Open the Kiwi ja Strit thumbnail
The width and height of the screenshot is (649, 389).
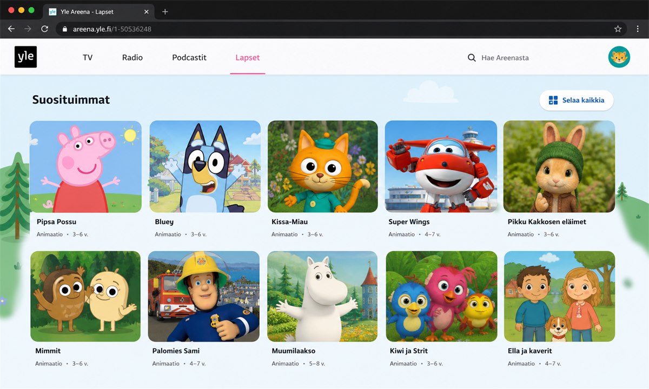click(x=441, y=296)
